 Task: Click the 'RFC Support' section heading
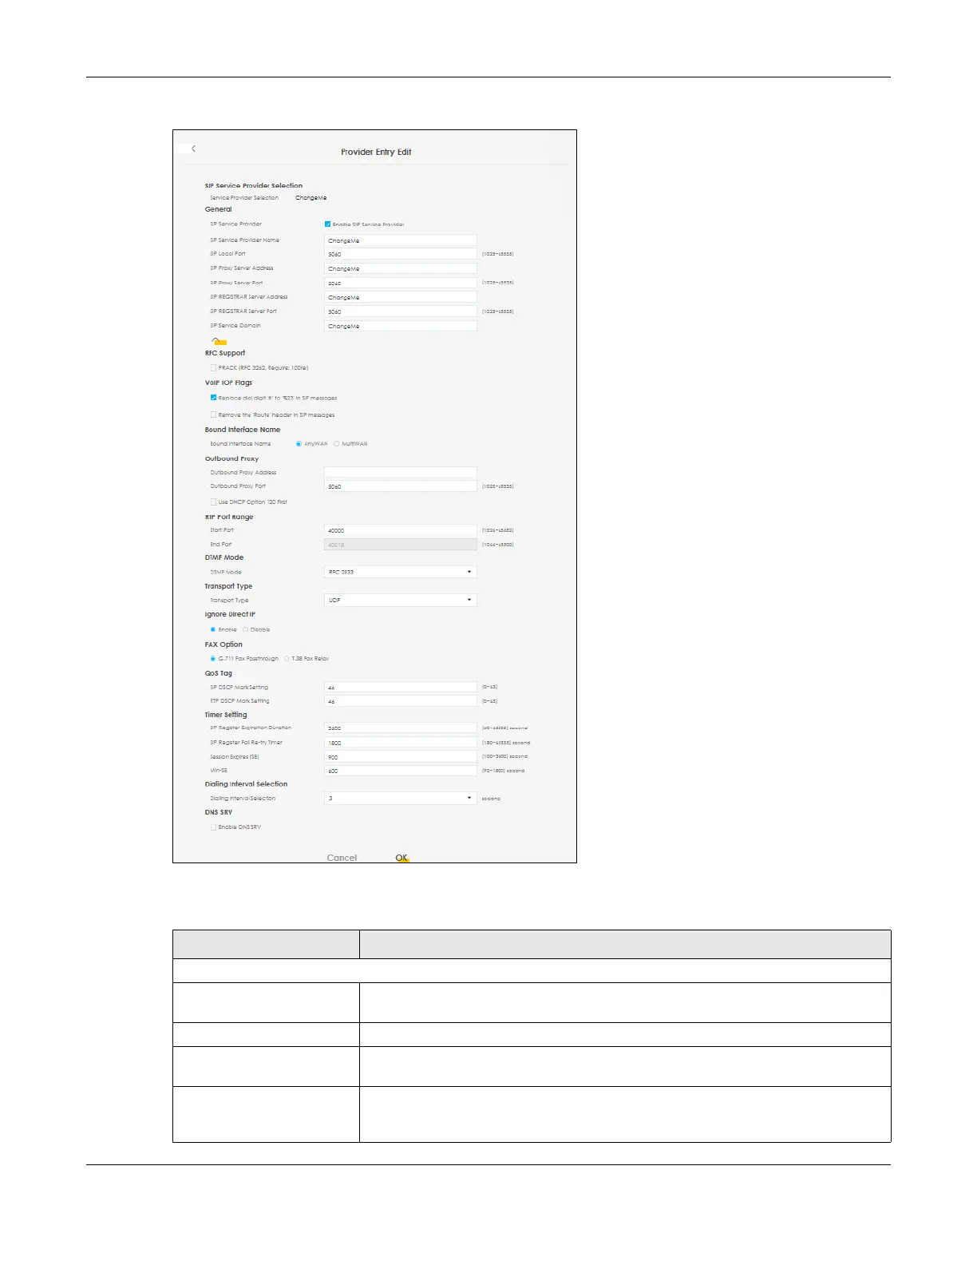[x=225, y=353]
